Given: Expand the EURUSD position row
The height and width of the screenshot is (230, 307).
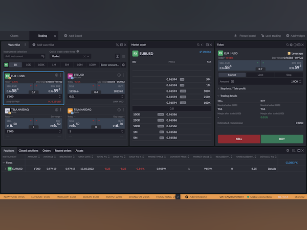Looking at the screenshot, I should [5, 169].
